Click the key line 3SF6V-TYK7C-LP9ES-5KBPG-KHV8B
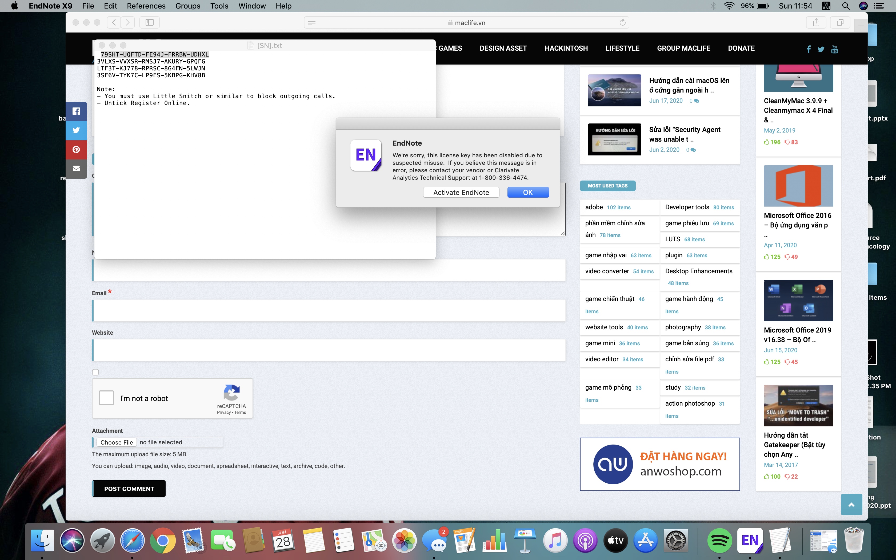The height and width of the screenshot is (560, 896). pyautogui.click(x=151, y=75)
